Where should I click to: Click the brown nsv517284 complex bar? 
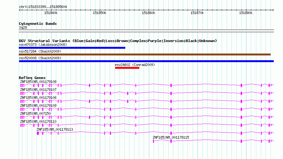click(x=145, y=54)
